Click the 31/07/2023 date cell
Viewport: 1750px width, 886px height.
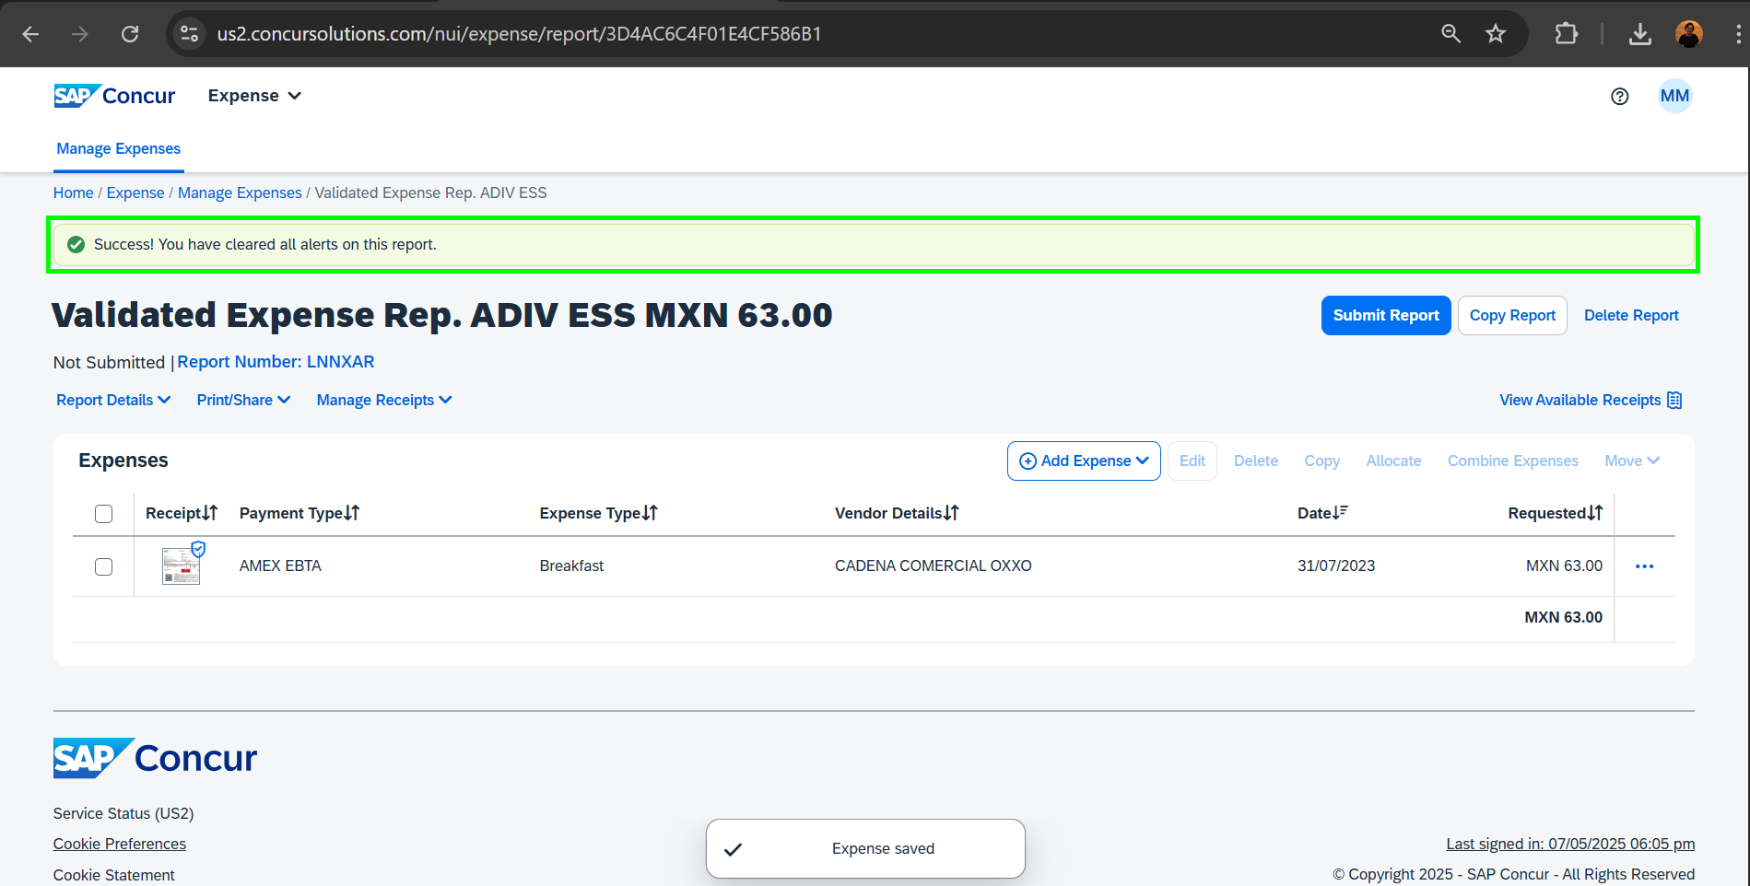[x=1336, y=565]
